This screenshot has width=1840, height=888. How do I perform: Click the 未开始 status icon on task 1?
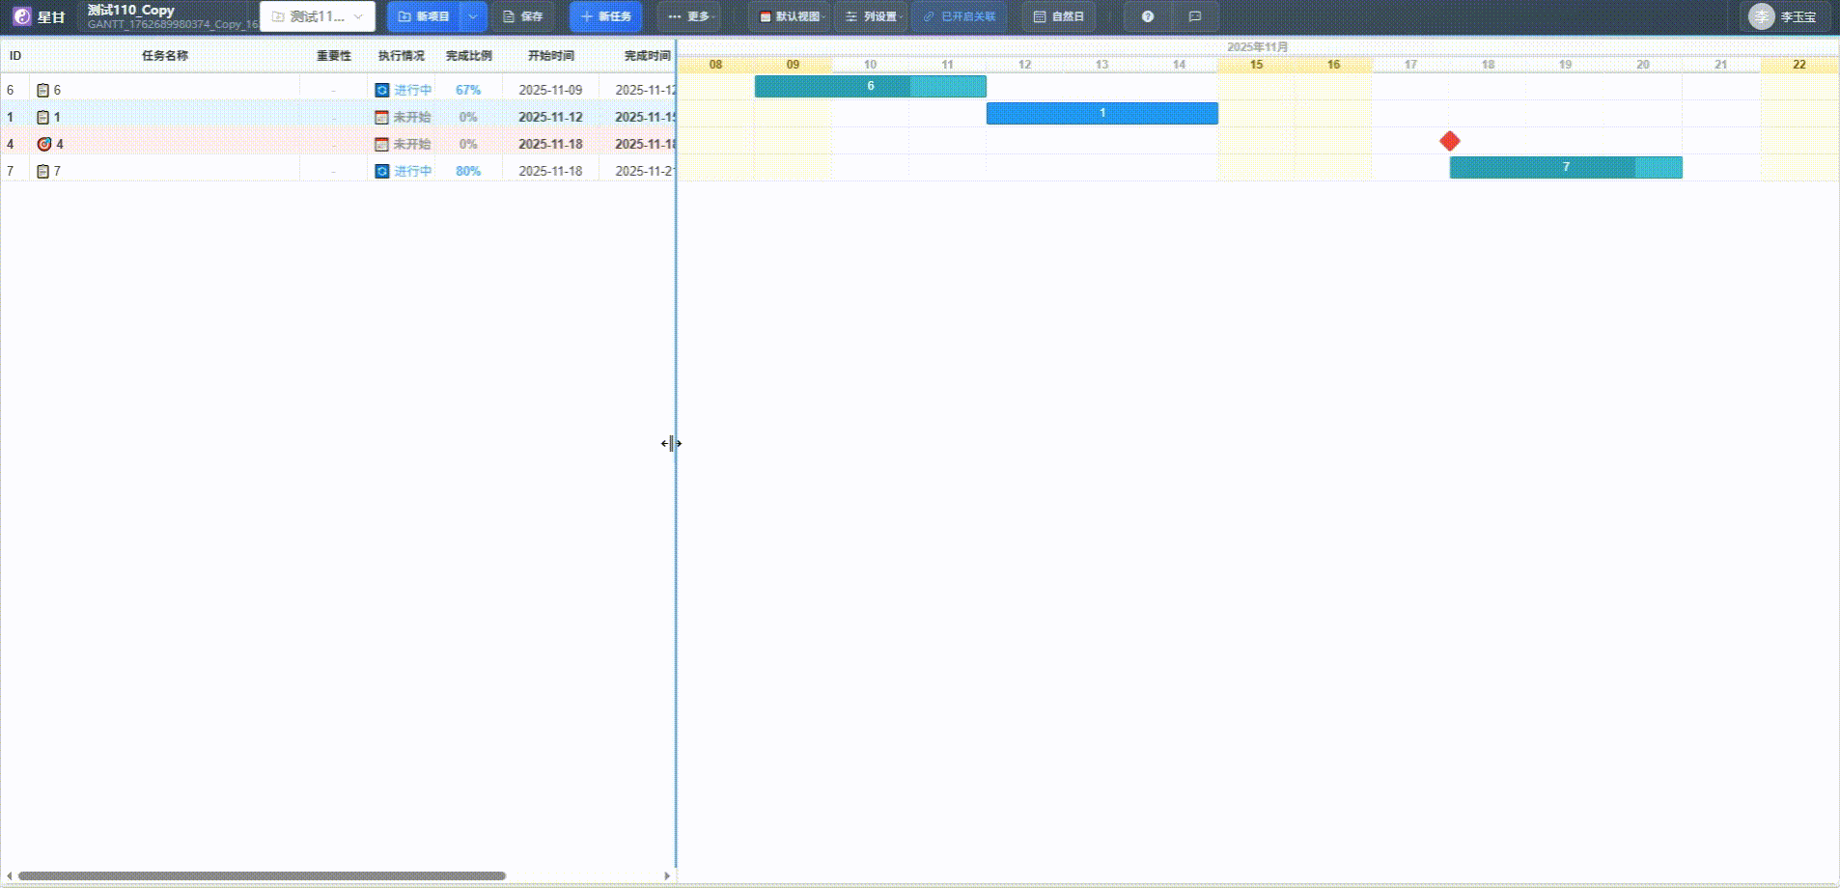[380, 117]
